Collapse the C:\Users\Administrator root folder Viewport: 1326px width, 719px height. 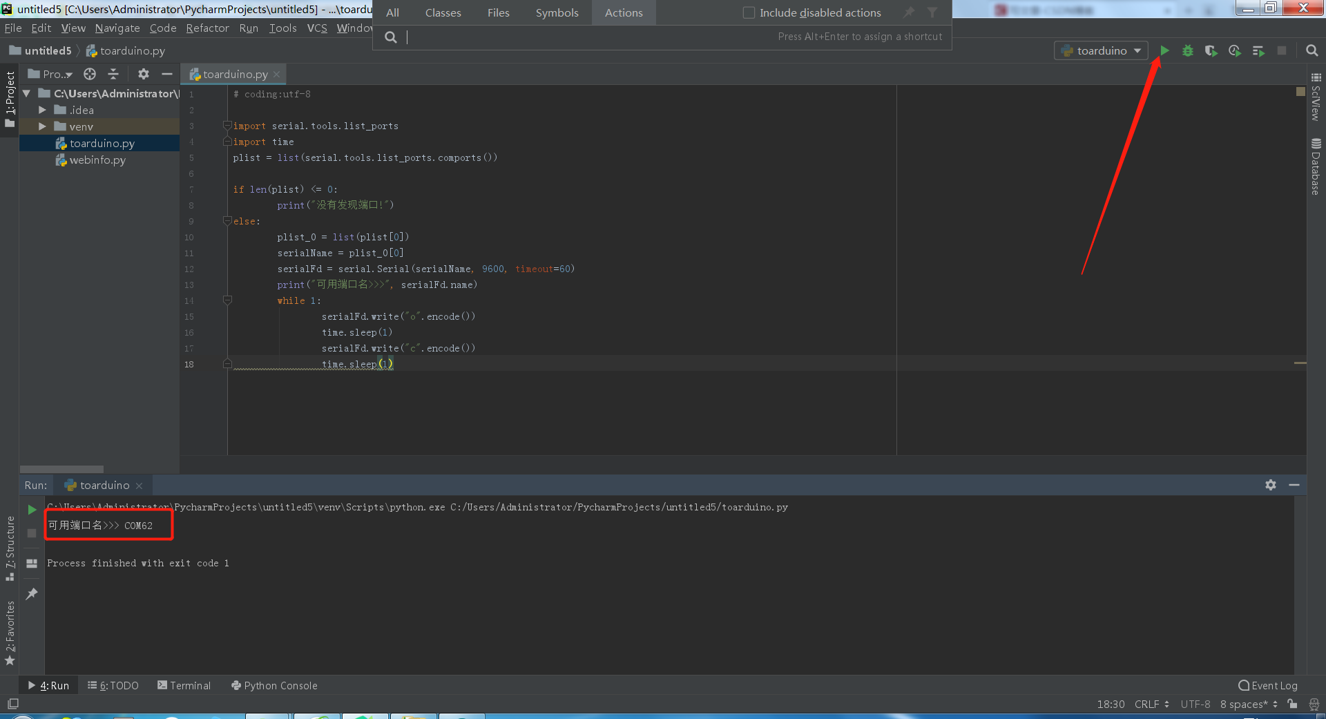tap(26, 93)
